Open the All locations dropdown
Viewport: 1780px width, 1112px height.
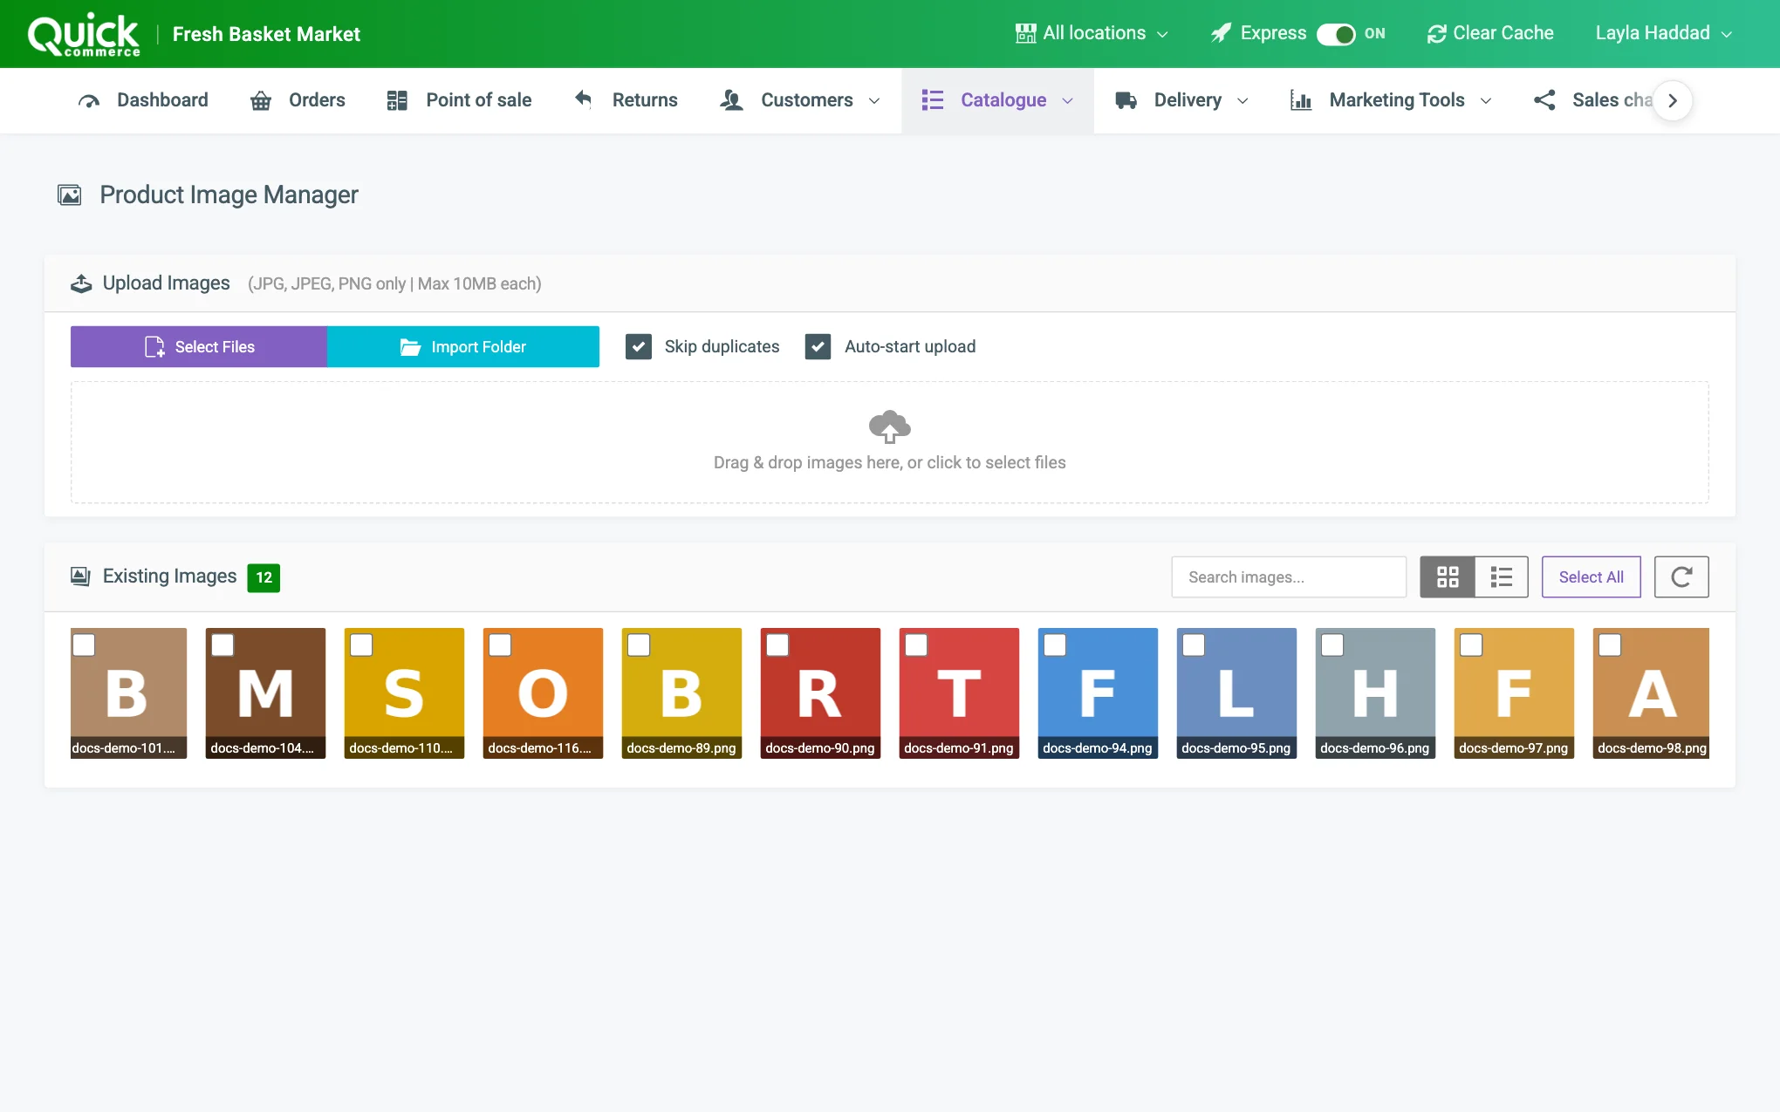click(1092, 33)
